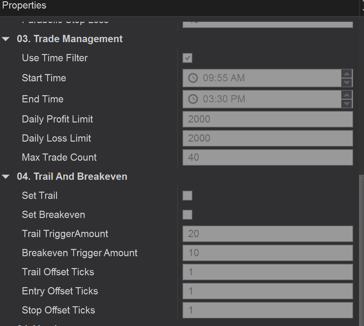Collapse the 04. Trail And Breakeven section
Screen dimensions: 364x326
[x=6, y=177]
